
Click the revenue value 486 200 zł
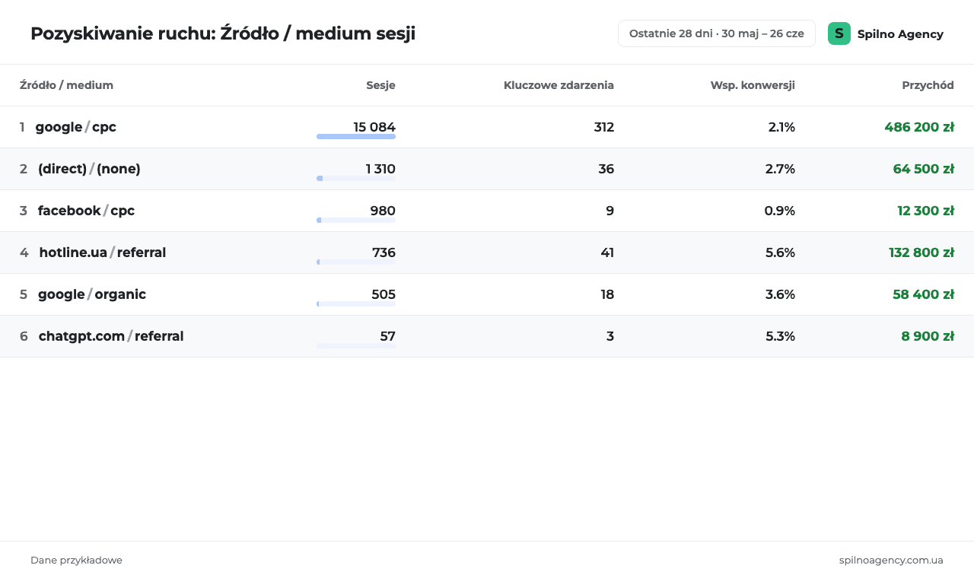919,127
